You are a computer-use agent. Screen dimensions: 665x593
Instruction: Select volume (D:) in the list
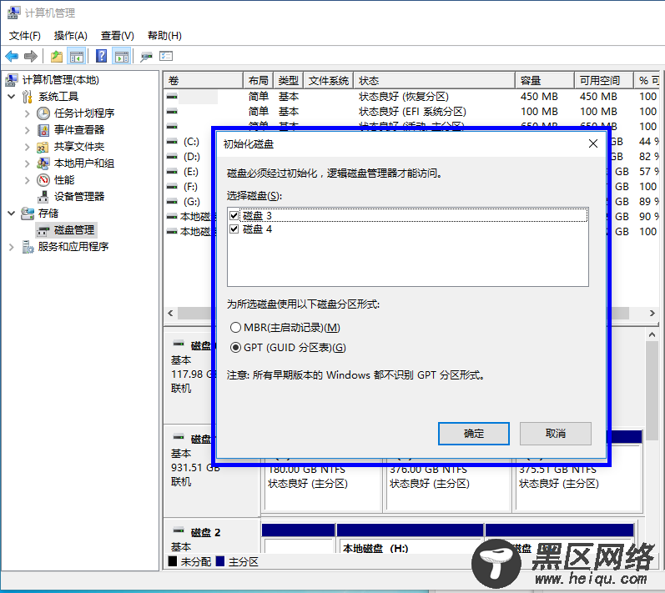tap(191, 157)
